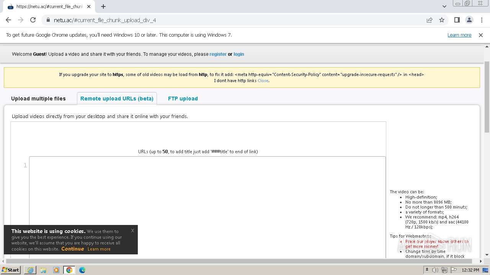This screenshot has width=490, height=275.
Task: Expand the tab search dropdown
Action: click(x=444, y=6)
